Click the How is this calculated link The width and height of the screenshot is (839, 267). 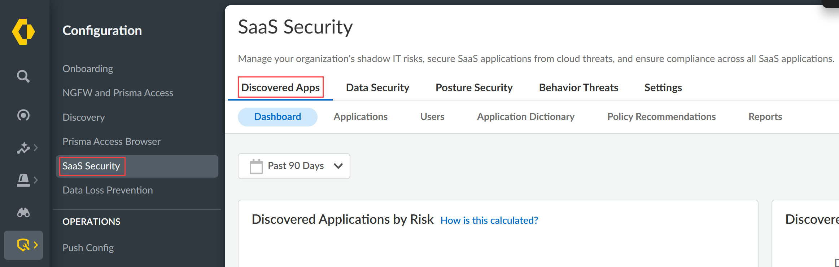[x=489, y=220]
